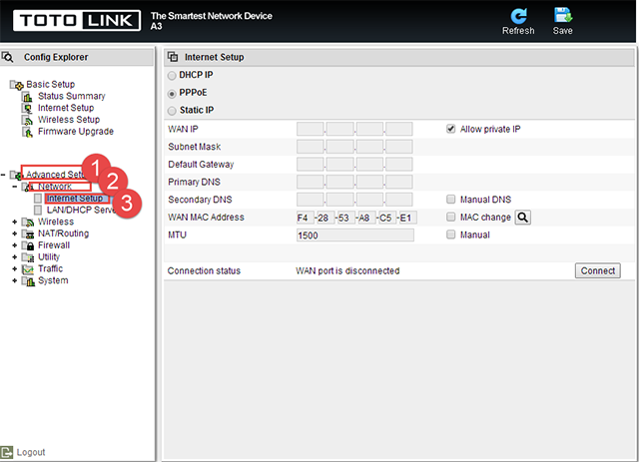Open the Traffic section label

[x=51, y=268]
